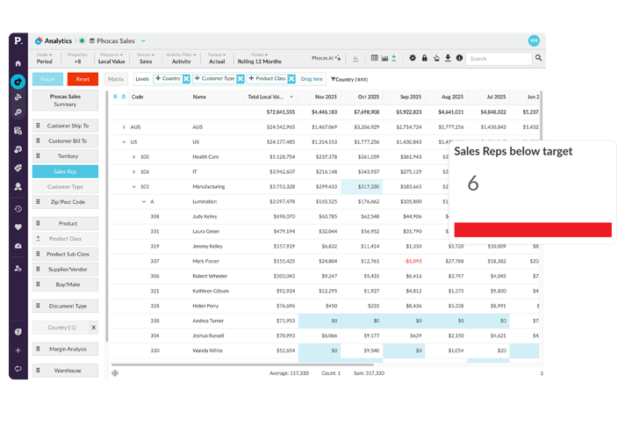Open the history clock icon in sidebar

point(18,208)
